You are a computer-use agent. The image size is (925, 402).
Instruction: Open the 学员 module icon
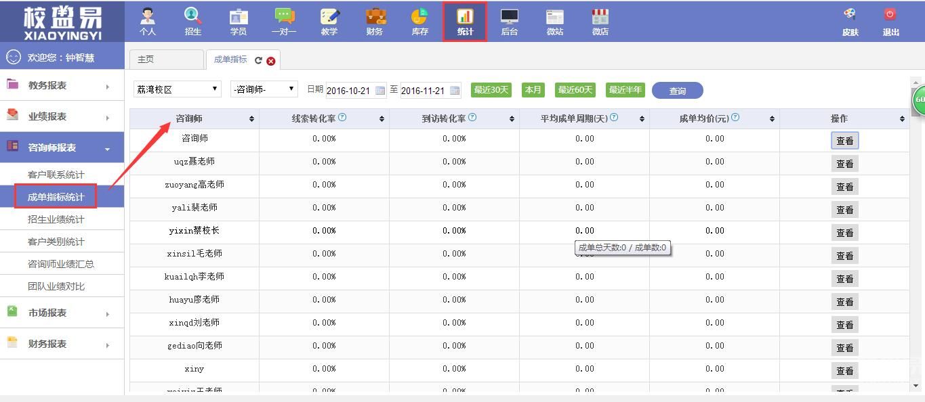tap(239, 22)
